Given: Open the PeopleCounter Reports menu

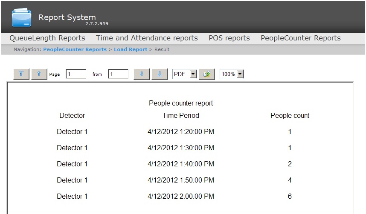Looking at the screenshot, I should coord(301,38).
